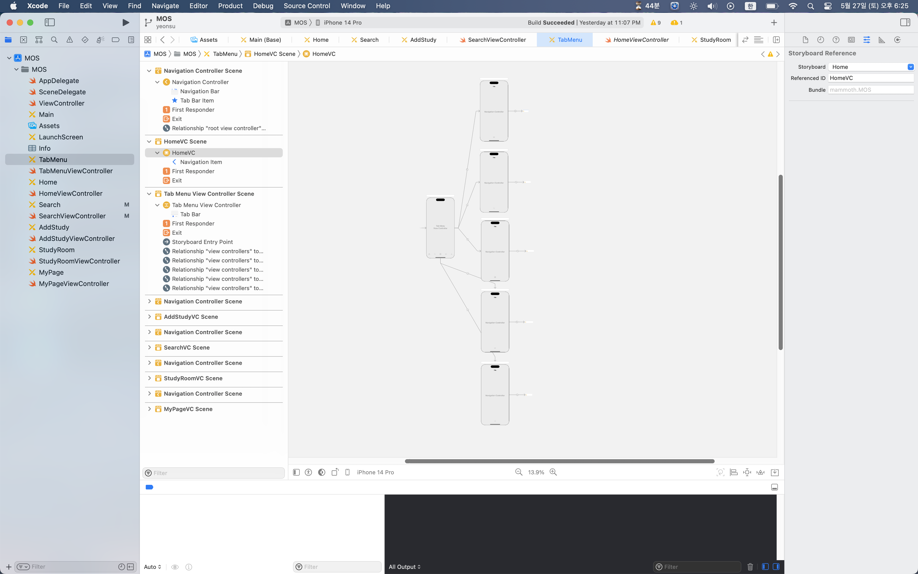Expand the SearchVC Scene
Screen dimensions: 918x574
(149, 347)
